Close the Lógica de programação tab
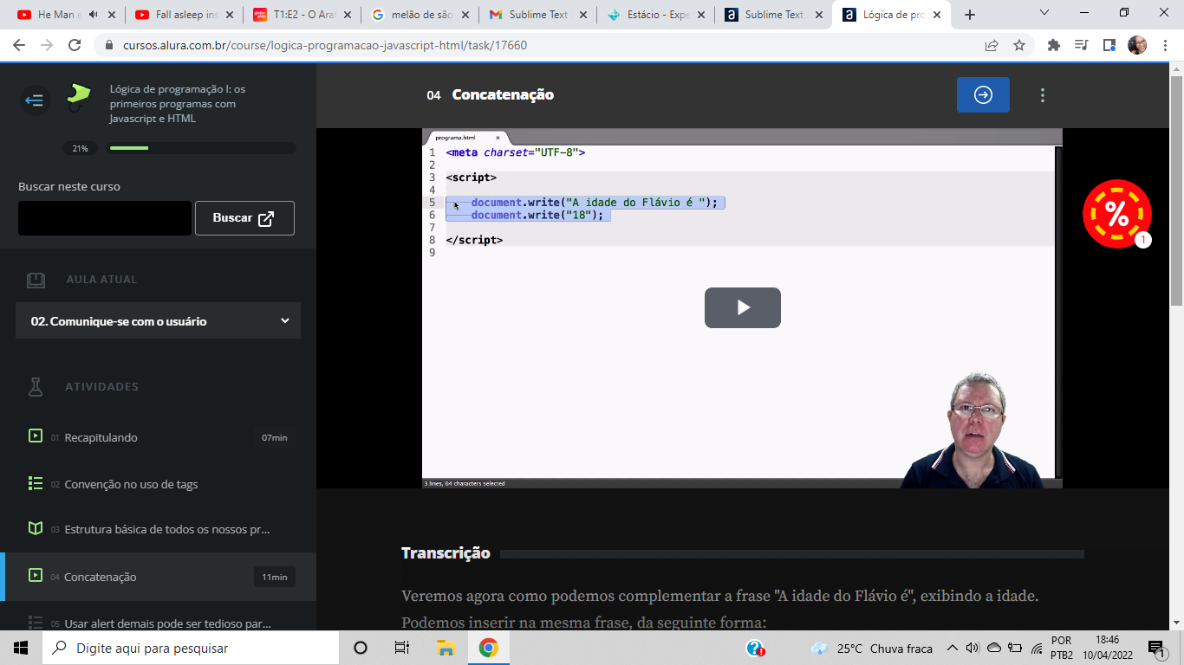This screenshot has width=1184, height=665. 937,15
